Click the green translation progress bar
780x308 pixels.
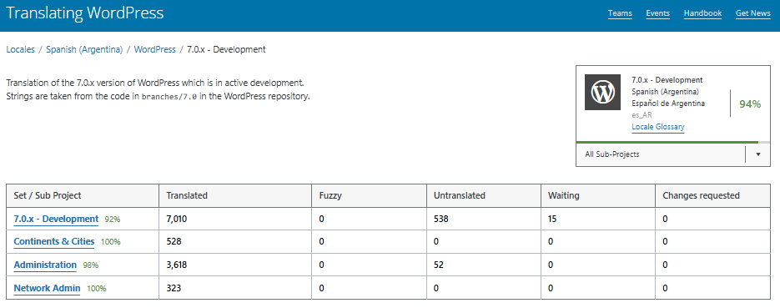667,142
